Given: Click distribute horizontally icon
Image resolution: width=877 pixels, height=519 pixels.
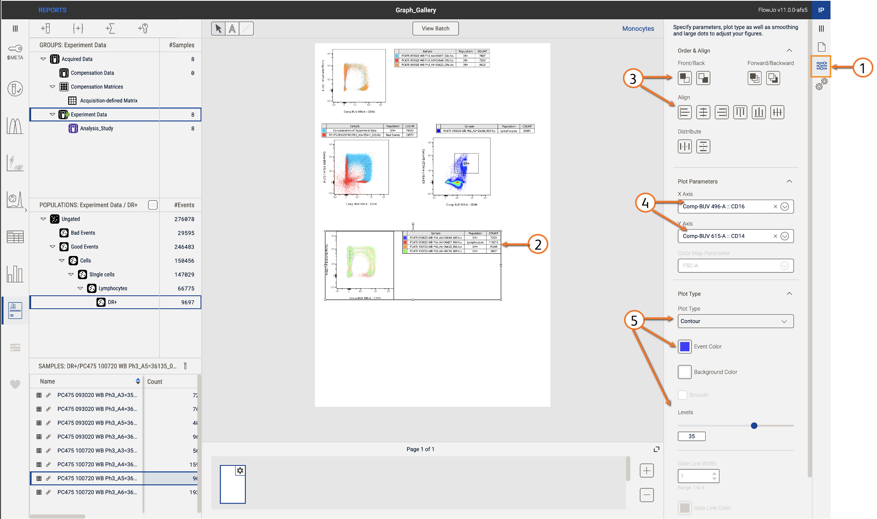Looking at the screenshot, I should click(684, 146).
